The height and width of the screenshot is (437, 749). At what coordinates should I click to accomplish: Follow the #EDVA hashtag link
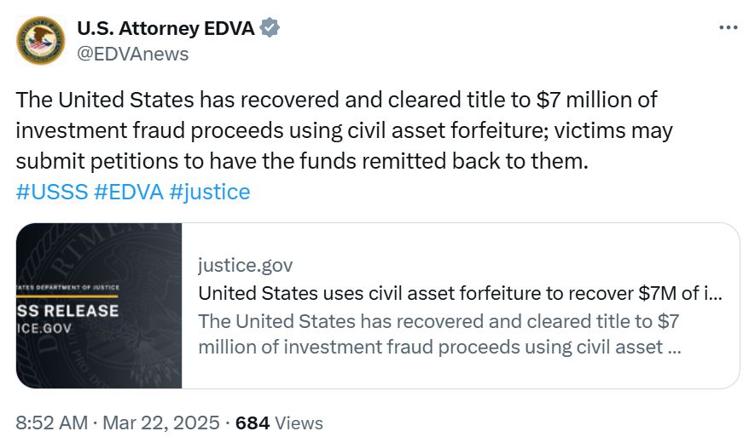click(128, 192)
